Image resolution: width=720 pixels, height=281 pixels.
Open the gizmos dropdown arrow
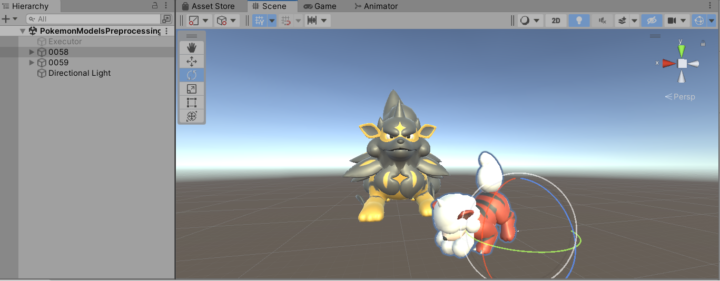coord(712,21)
